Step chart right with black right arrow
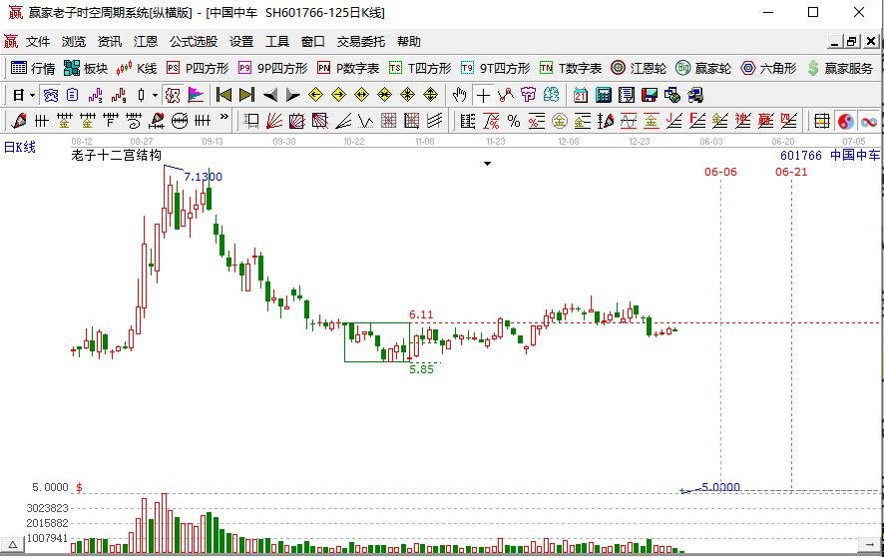This screenshot has width=884, height=557. tap(292, 95)
